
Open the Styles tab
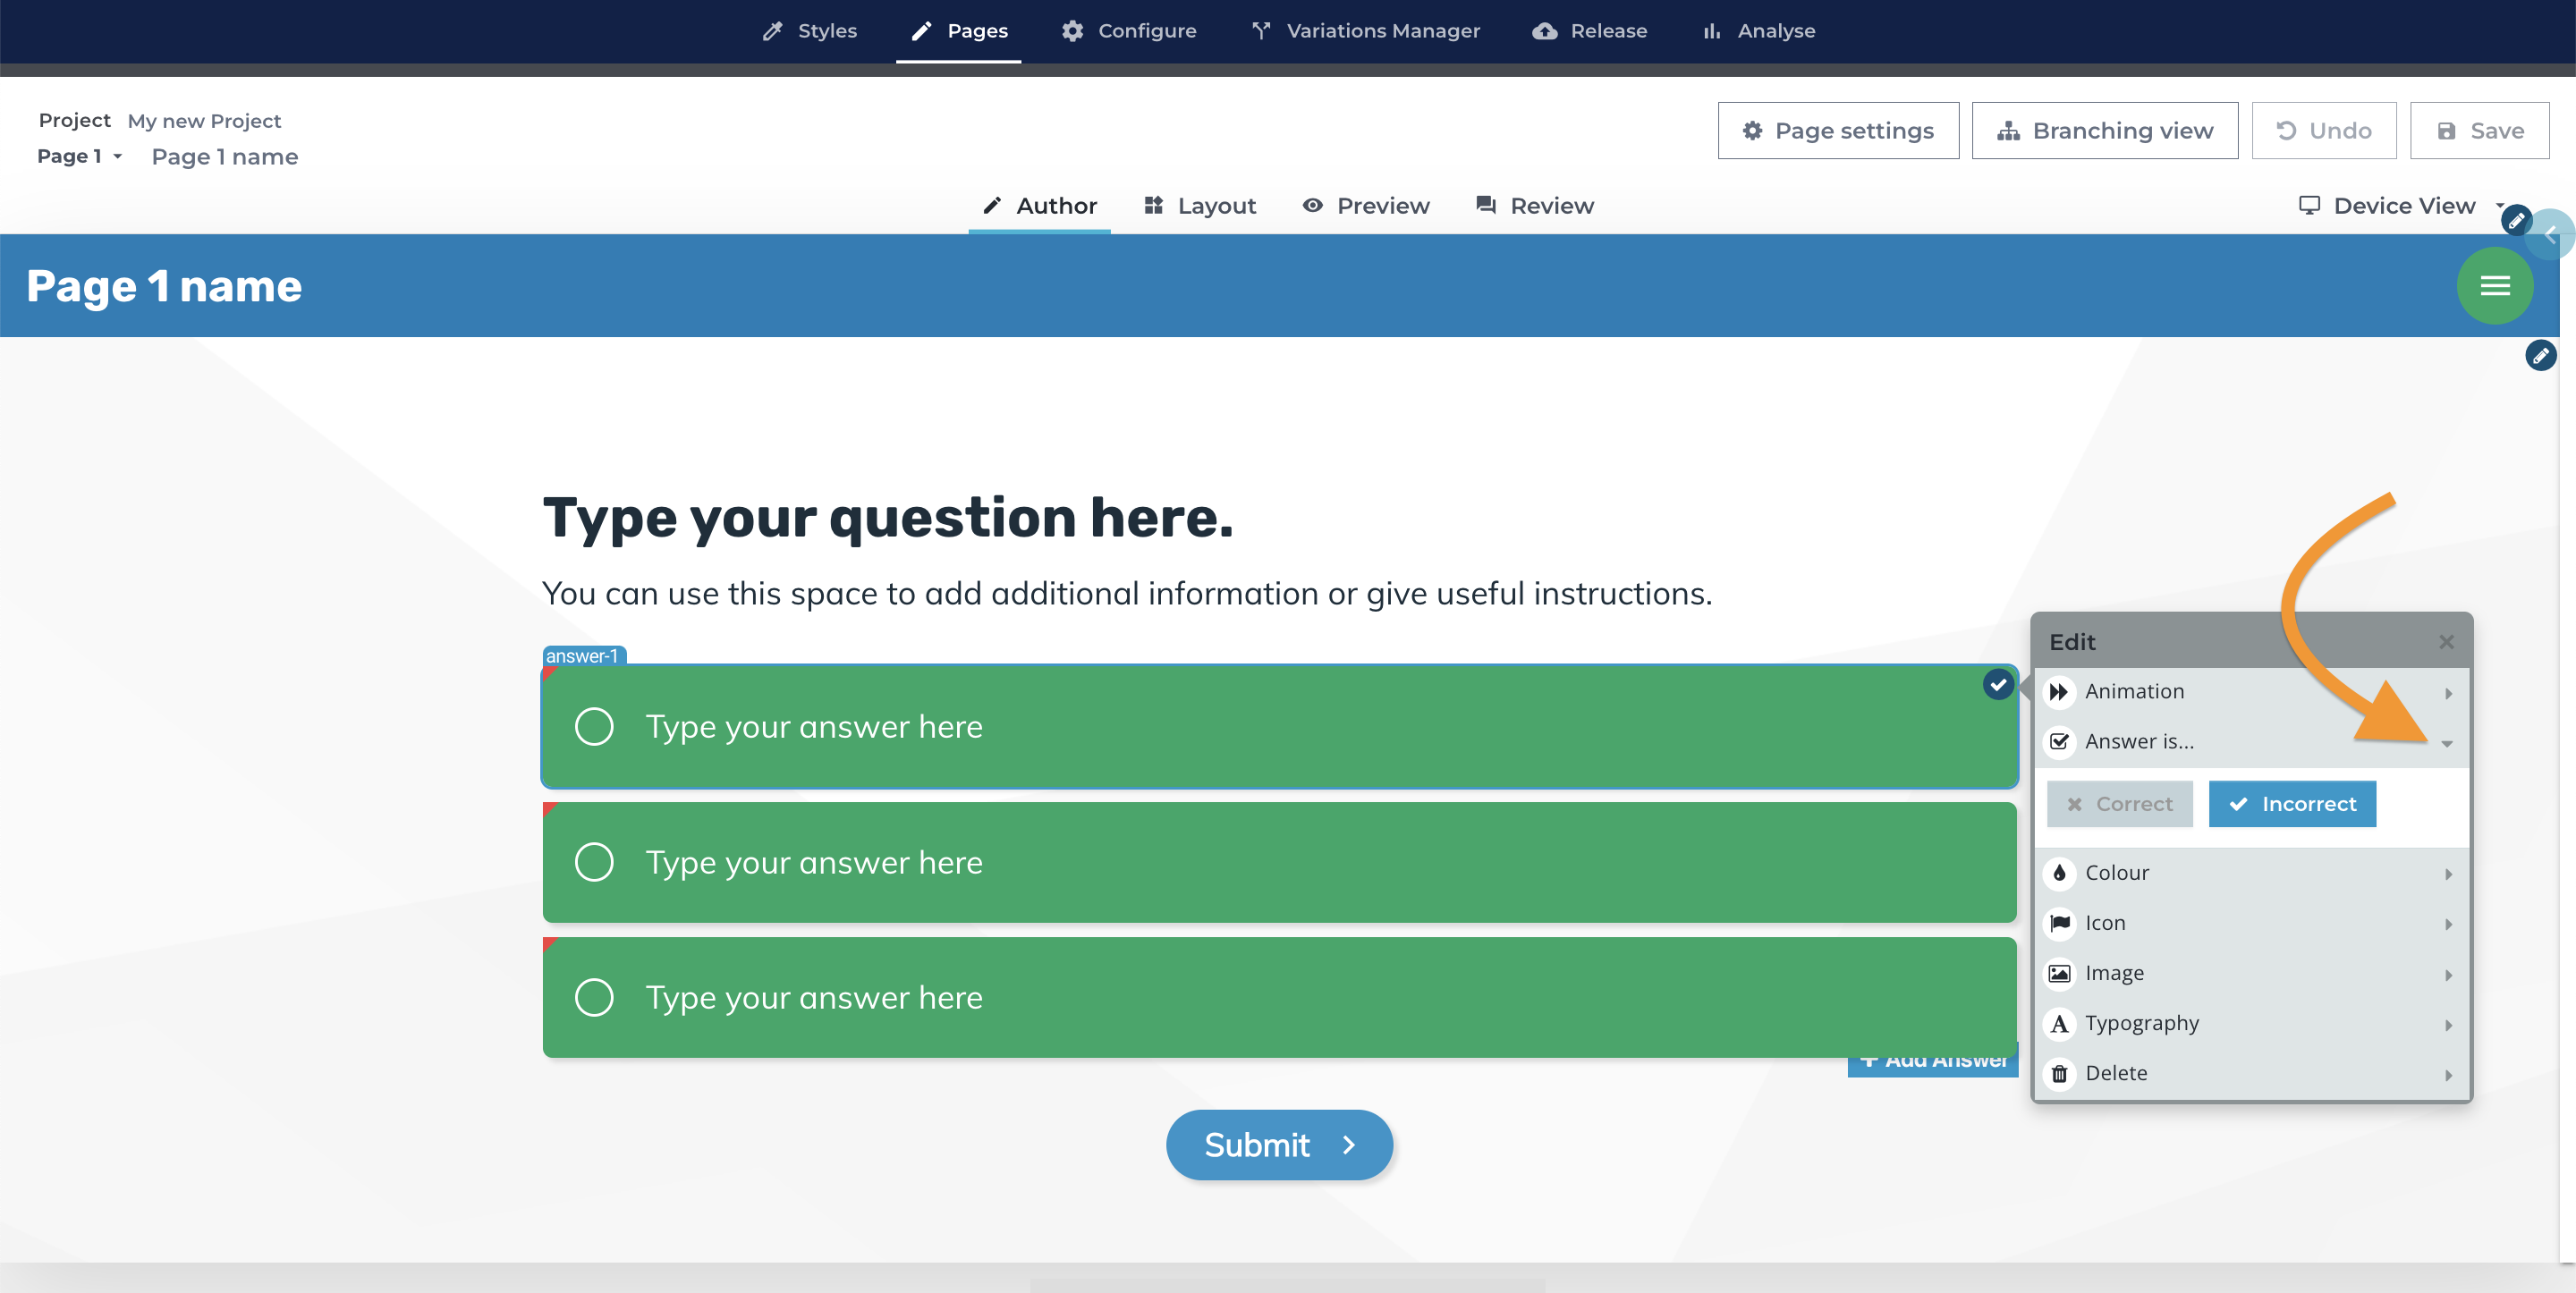[809, 31]
